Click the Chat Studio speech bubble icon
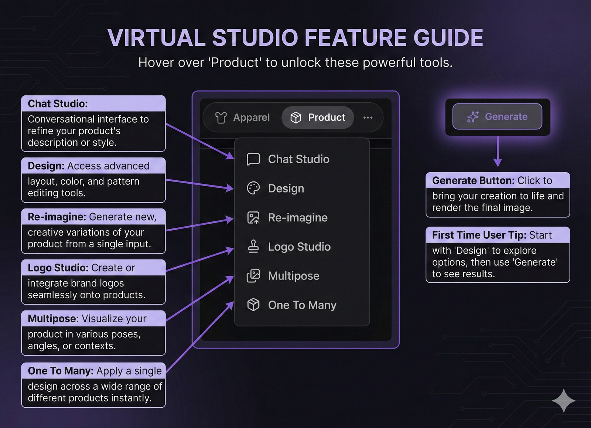Viewport: 591px width, 428px height. tap(253, 159)
